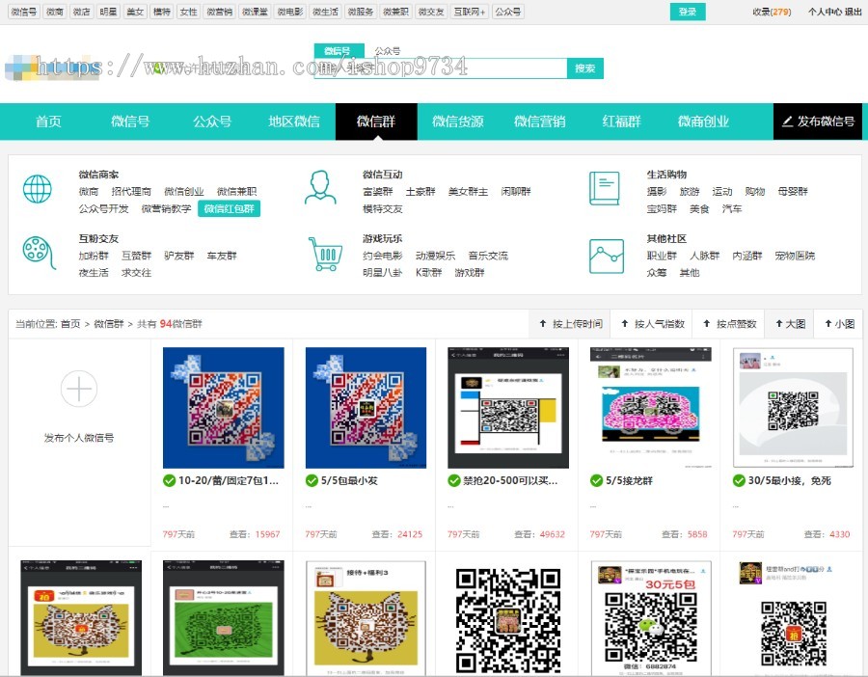Open the 微商创业 navigation tab
This screenshot has width=868, height=677.
pos(704,122)
